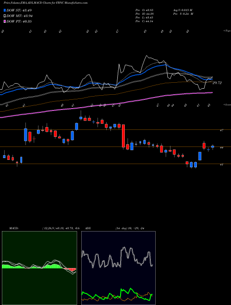Click the Tops marker label
This screenshot has width=231, height=305.
[x=227, y=31]
